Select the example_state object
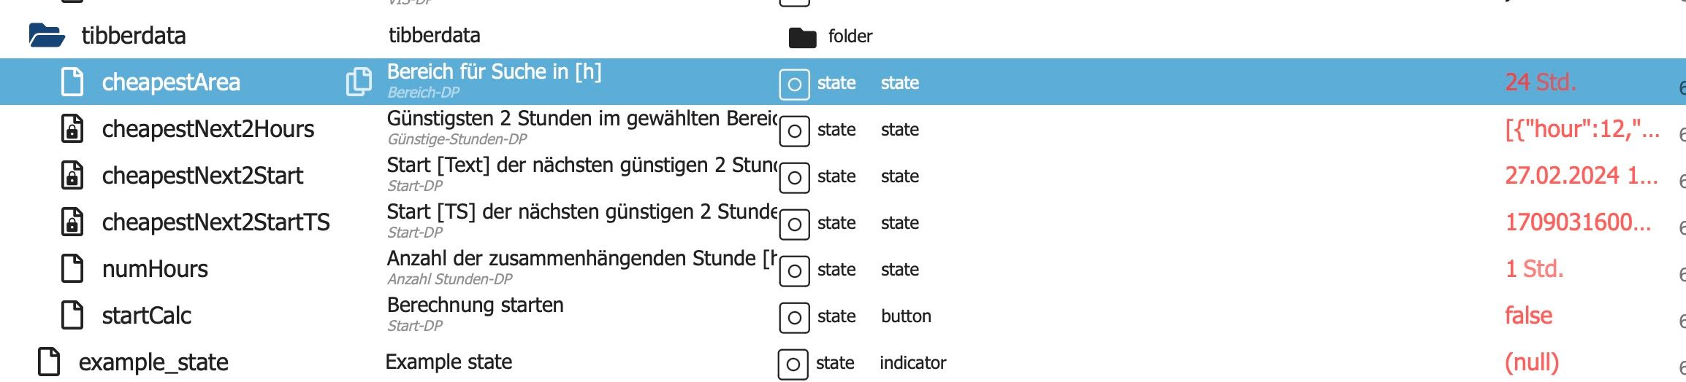 (x=153, y=362)
